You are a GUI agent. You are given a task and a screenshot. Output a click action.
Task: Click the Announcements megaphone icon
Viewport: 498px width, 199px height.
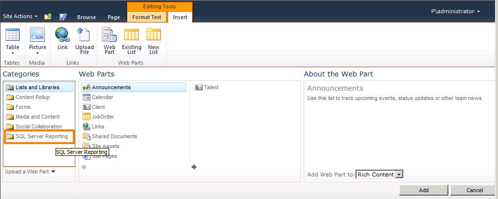(87, 87)
